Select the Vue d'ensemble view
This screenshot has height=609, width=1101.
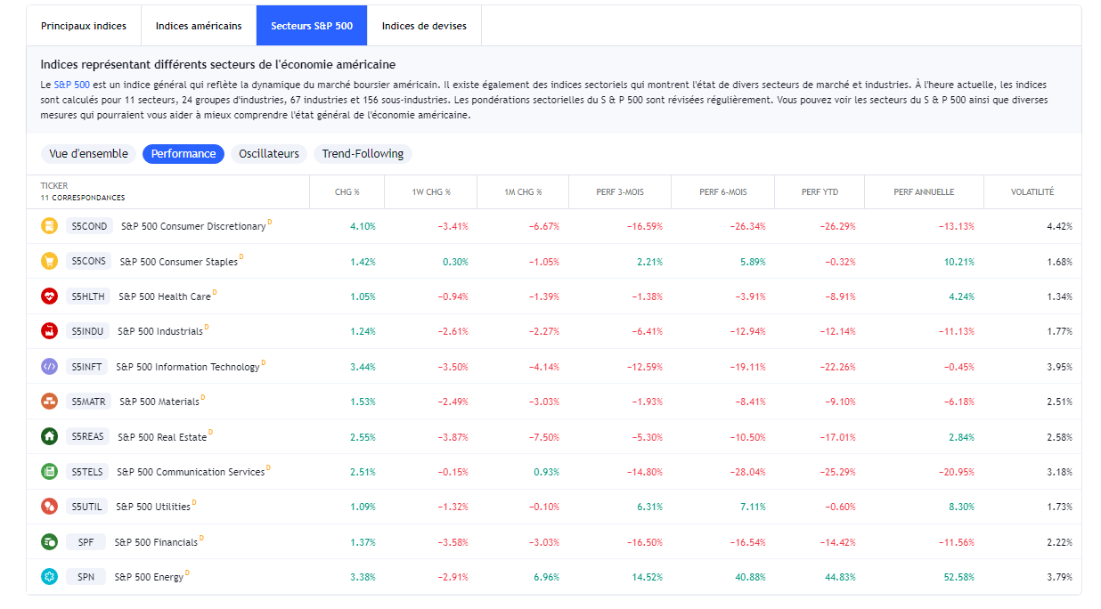89,154
